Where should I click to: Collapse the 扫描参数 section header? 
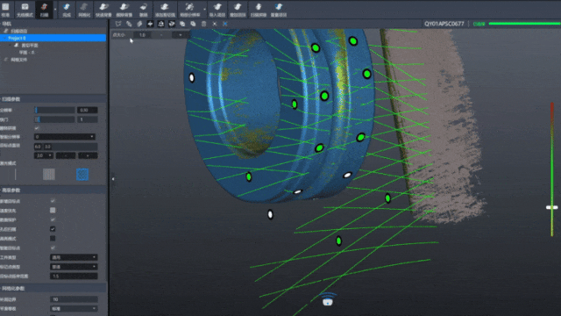pyautogui.click(x=53, y=99)
